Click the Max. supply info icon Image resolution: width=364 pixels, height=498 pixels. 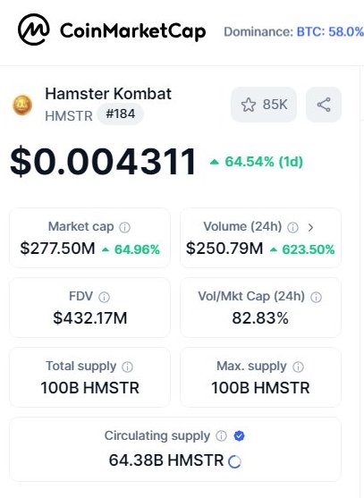tap(298, 367)
